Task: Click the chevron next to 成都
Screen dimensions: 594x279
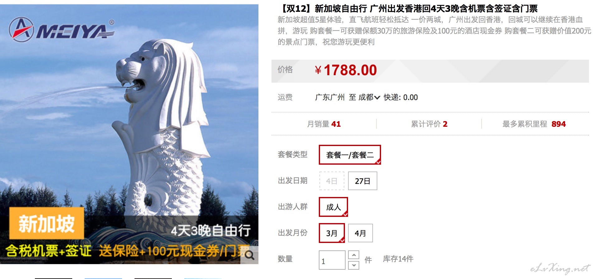Action: [377, 98]
